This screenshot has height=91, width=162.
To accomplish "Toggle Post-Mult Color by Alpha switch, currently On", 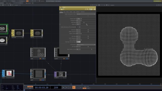I will pyautogui.click(x=78, y=42).
